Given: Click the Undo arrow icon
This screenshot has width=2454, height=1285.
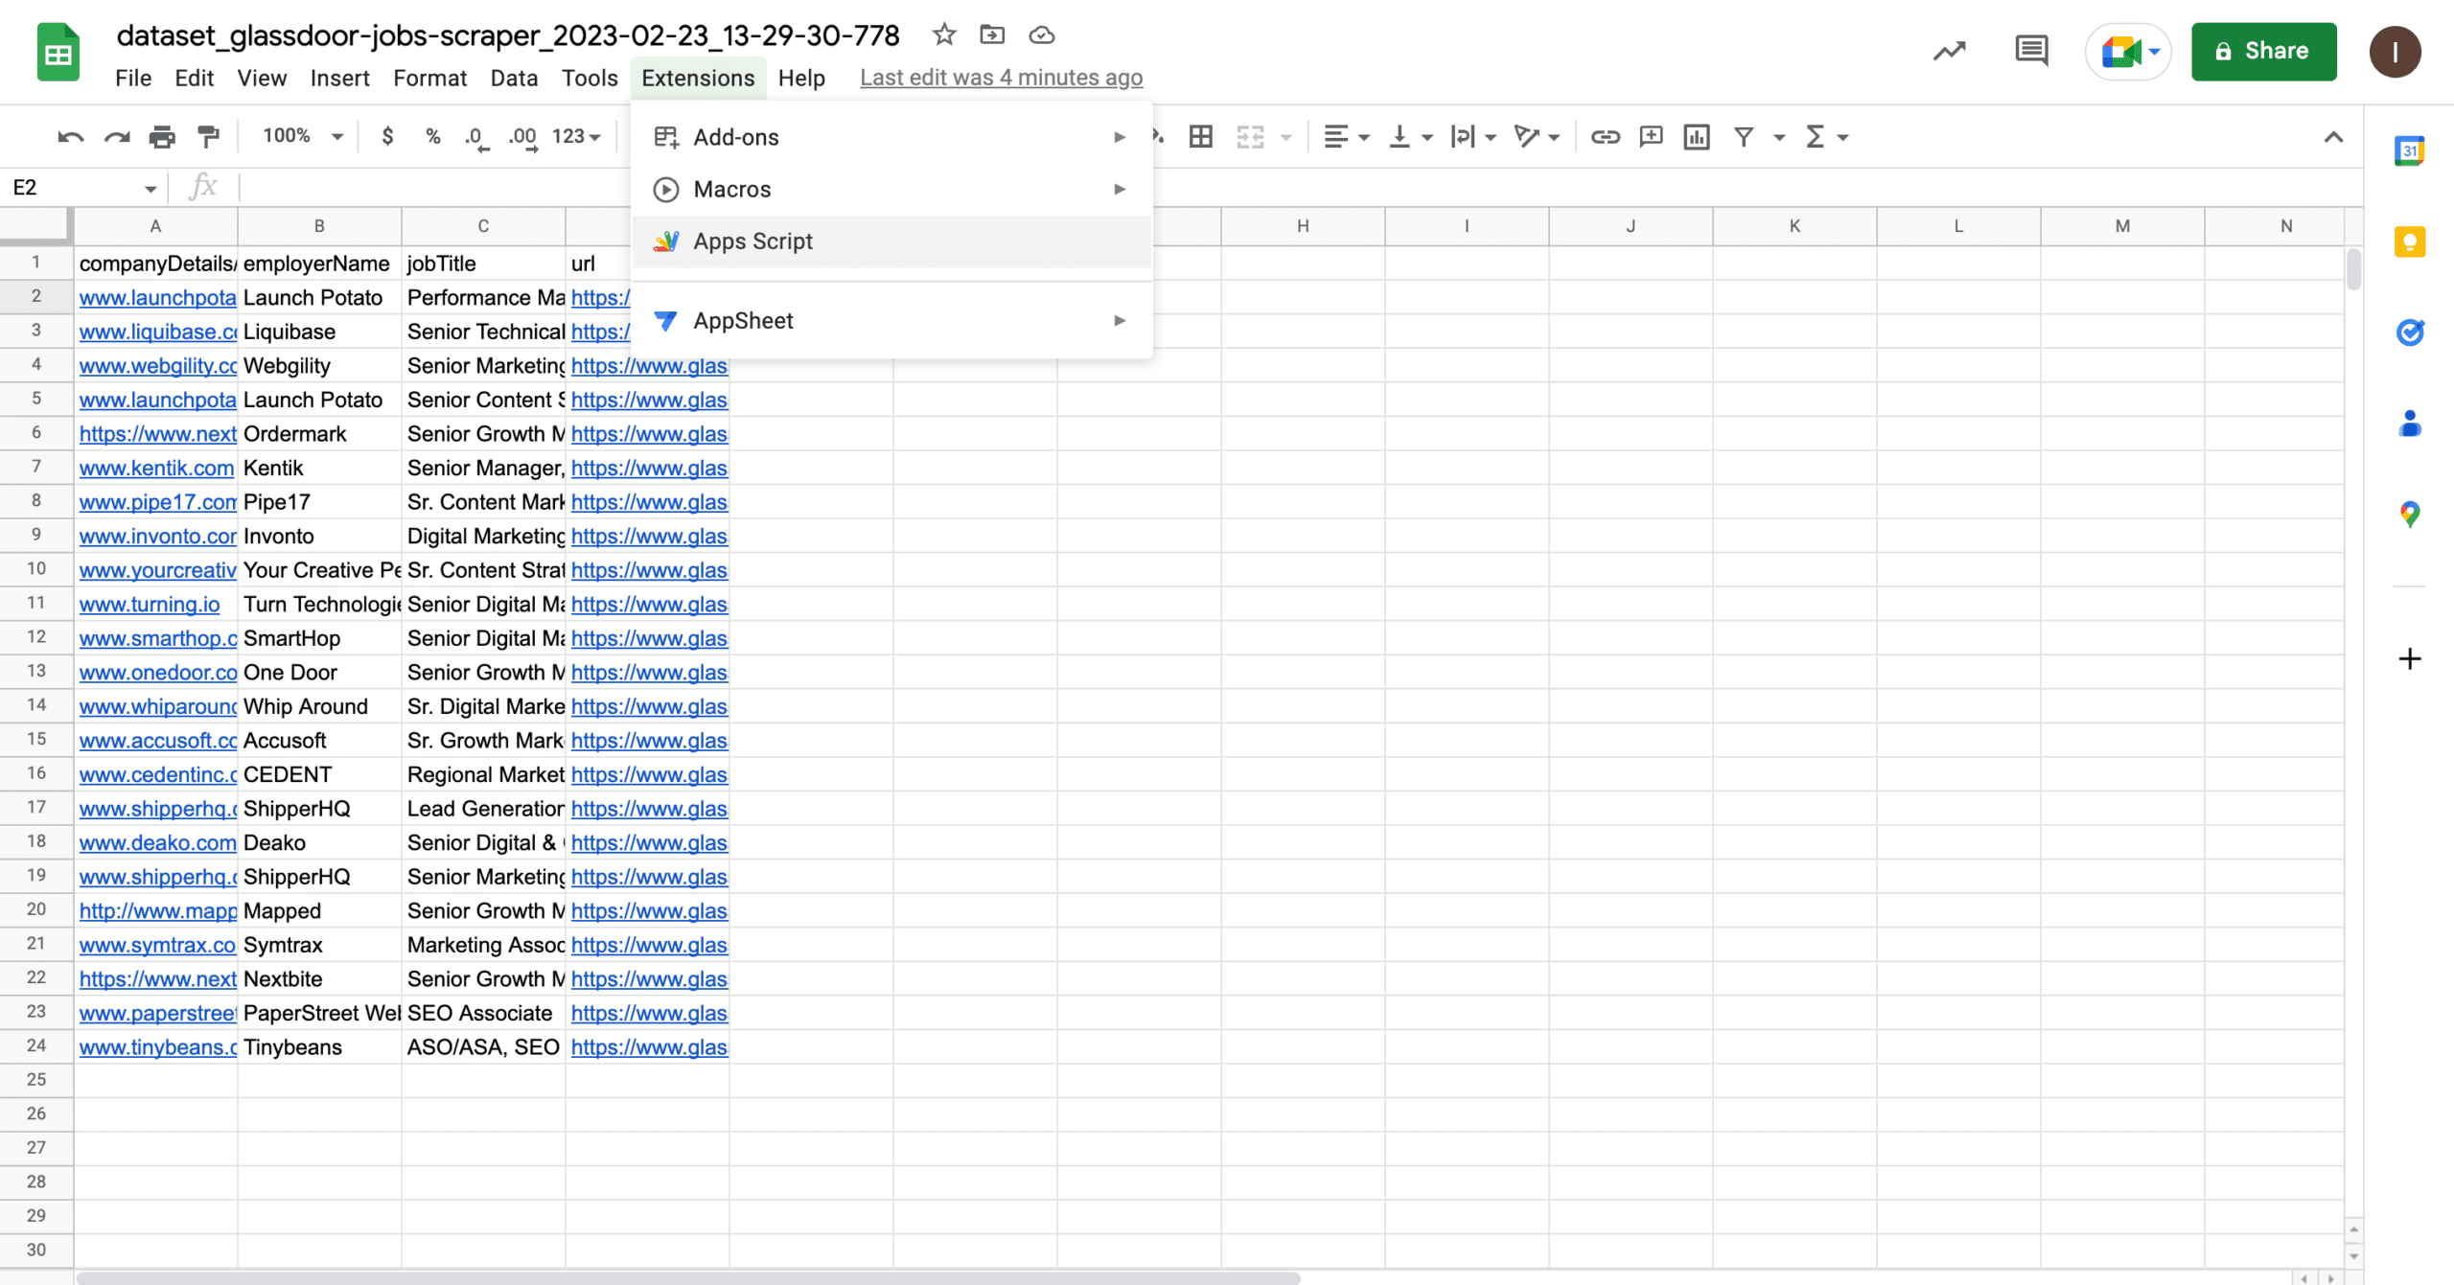Looking at the screenshot, I should tap(70, 137).
